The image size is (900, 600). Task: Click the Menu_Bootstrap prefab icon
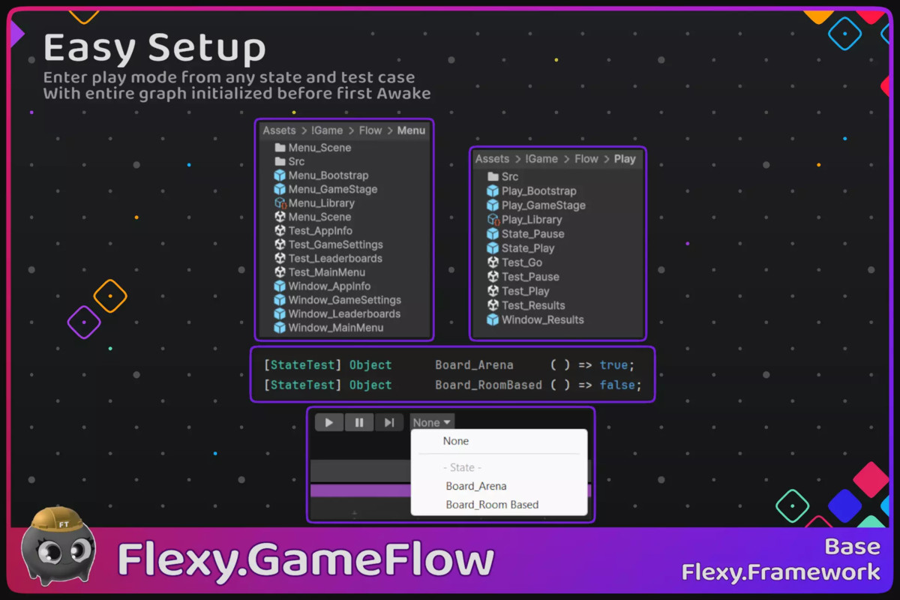[280, 175]
